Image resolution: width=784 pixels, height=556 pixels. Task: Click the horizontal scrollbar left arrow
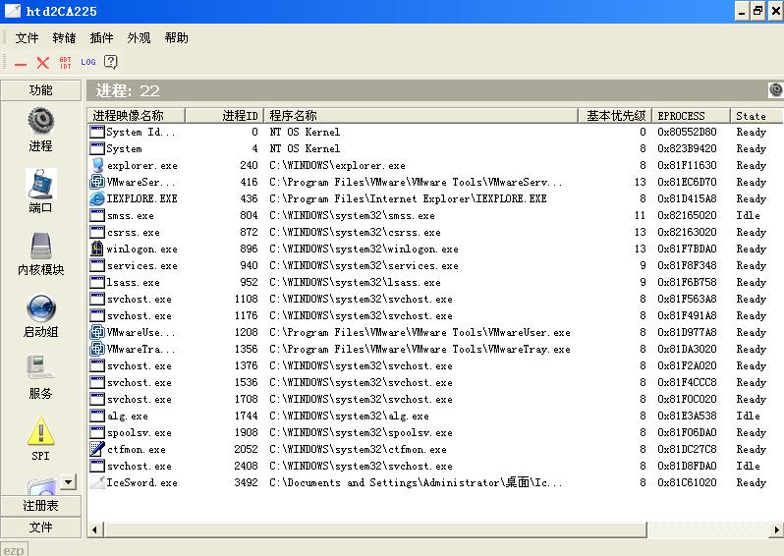click(95, 529)
